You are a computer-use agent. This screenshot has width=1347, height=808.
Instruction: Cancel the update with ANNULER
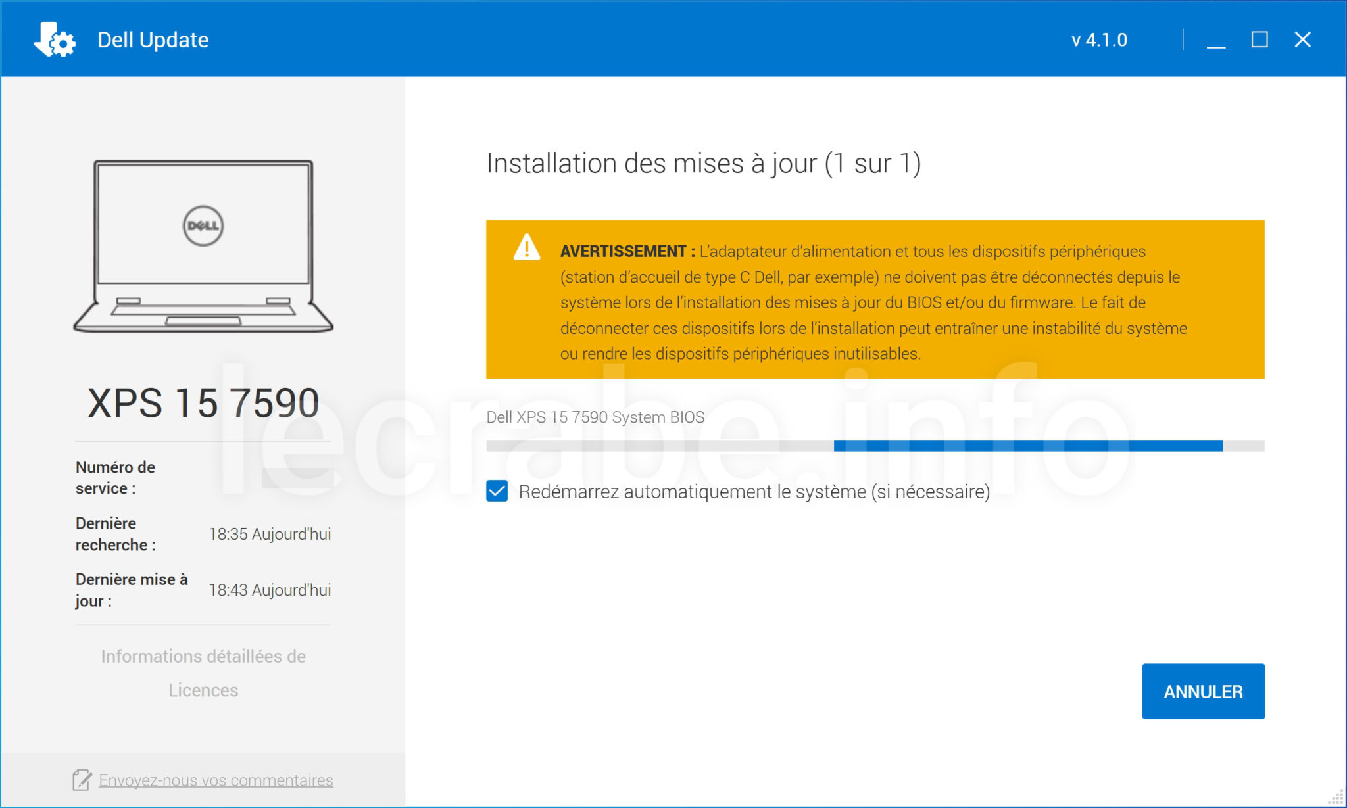pos(1204,691)
